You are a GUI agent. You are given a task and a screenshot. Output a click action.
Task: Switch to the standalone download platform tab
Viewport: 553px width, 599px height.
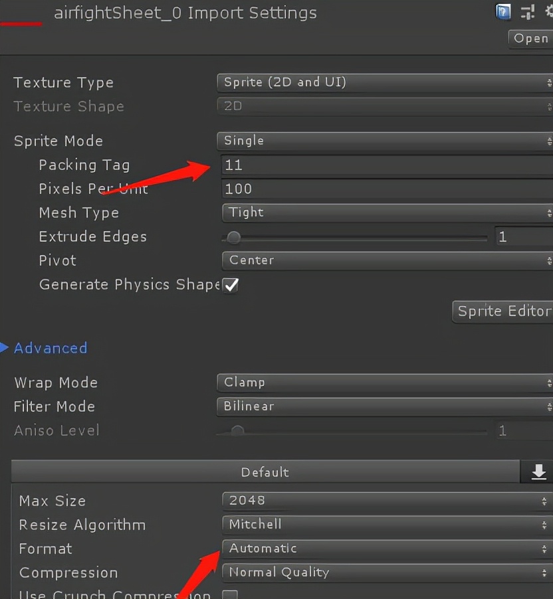point(538,471)
